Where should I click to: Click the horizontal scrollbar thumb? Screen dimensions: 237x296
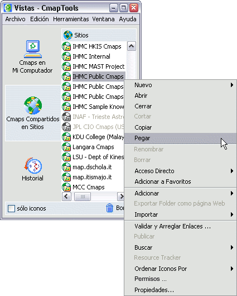click(x=83, y=197)
